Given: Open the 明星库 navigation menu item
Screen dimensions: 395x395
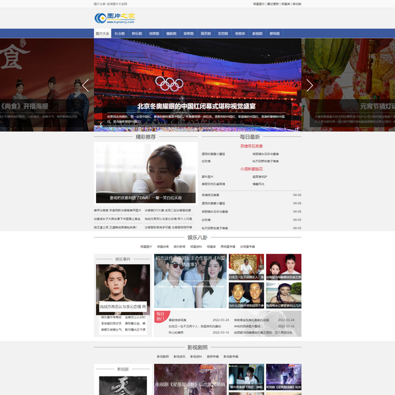Looking at the screenshot, I should point(240,33).
